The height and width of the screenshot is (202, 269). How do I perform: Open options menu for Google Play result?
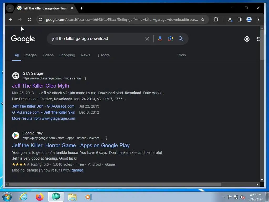(106, 138)
